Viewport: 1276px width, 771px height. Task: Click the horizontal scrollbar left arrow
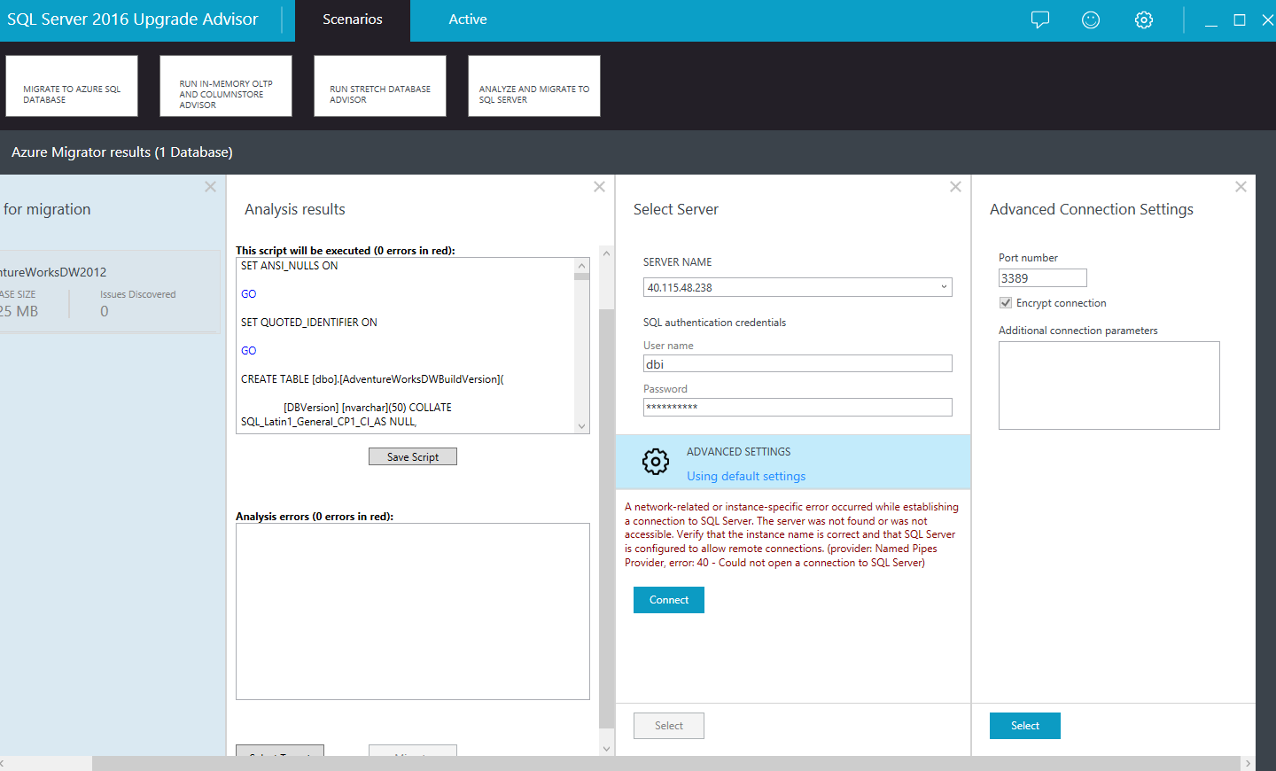coord(4,763)
